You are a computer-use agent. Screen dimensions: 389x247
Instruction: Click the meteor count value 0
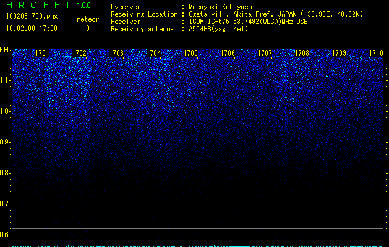88,28
